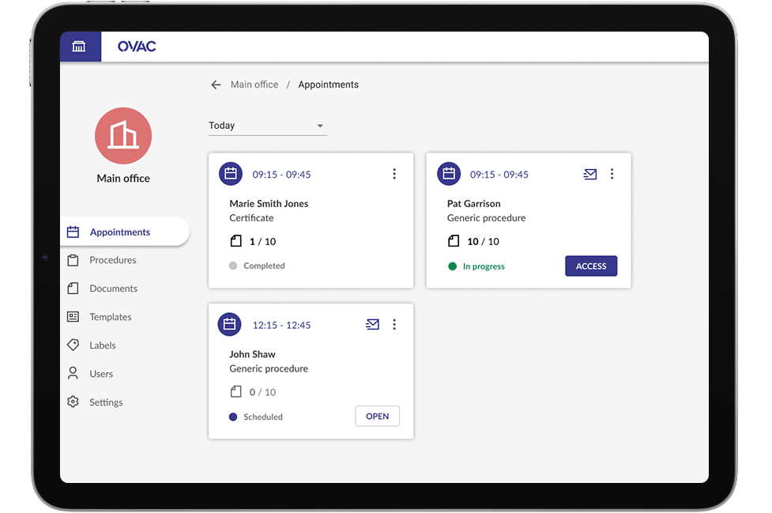Click the building icon in the top-left header
The height and width of the screenshot is (513, 772).
pos(79,47)
